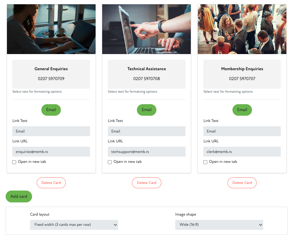The width and height of the screenshot is (292, 240).
Task: Delete the General Enquiries card
Action: pyautogui.click(x=51, y=183)
